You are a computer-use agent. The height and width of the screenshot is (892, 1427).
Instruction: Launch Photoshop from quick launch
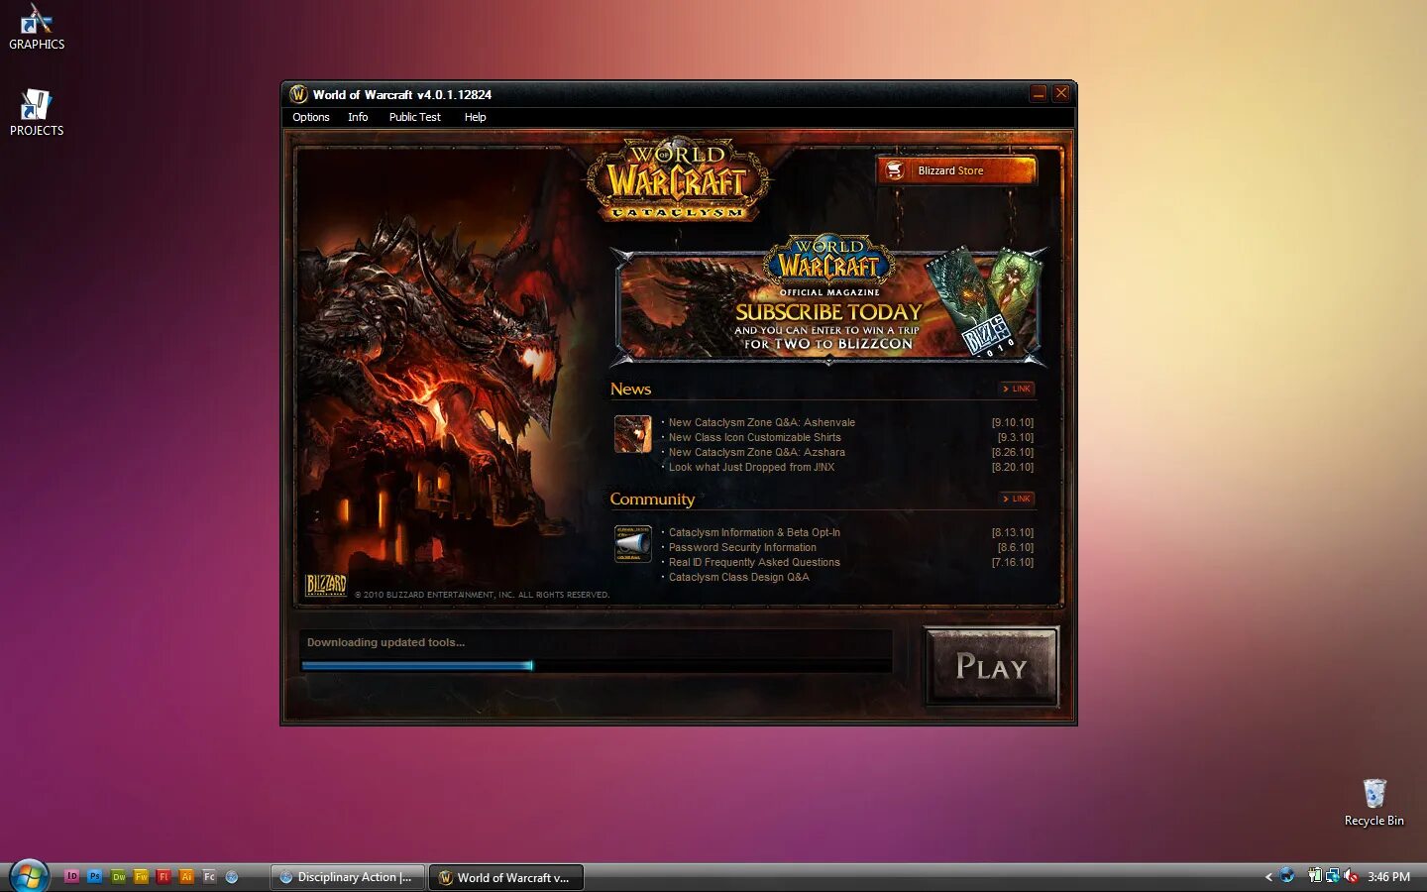pos(94,876)
